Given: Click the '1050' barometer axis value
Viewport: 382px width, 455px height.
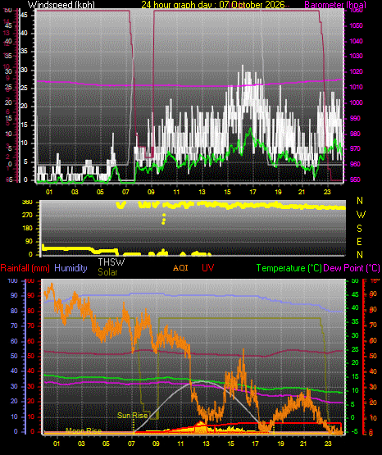Looking at the screenshot, I should (x=356, y=25).
